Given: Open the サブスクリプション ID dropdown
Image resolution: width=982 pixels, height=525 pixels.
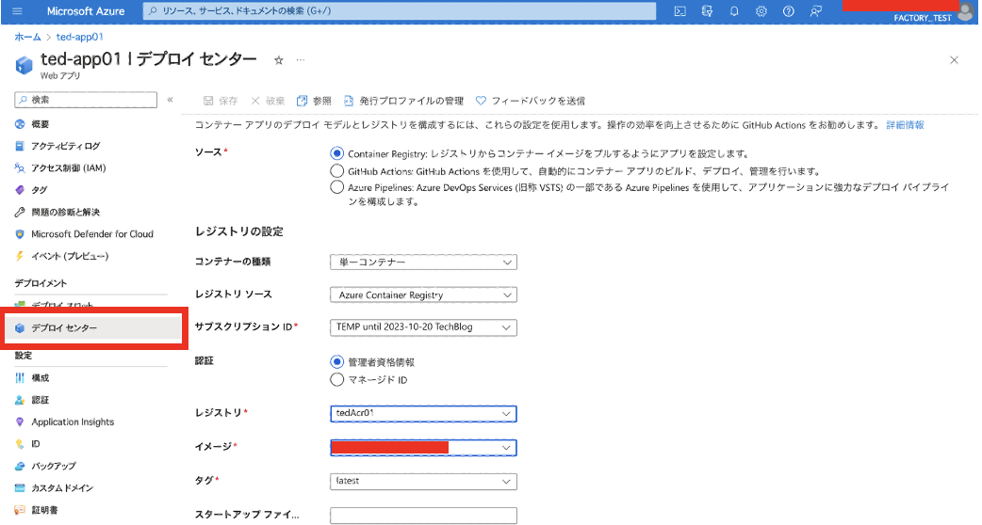Looking at the screenshot, I should [x=423, y=326].
